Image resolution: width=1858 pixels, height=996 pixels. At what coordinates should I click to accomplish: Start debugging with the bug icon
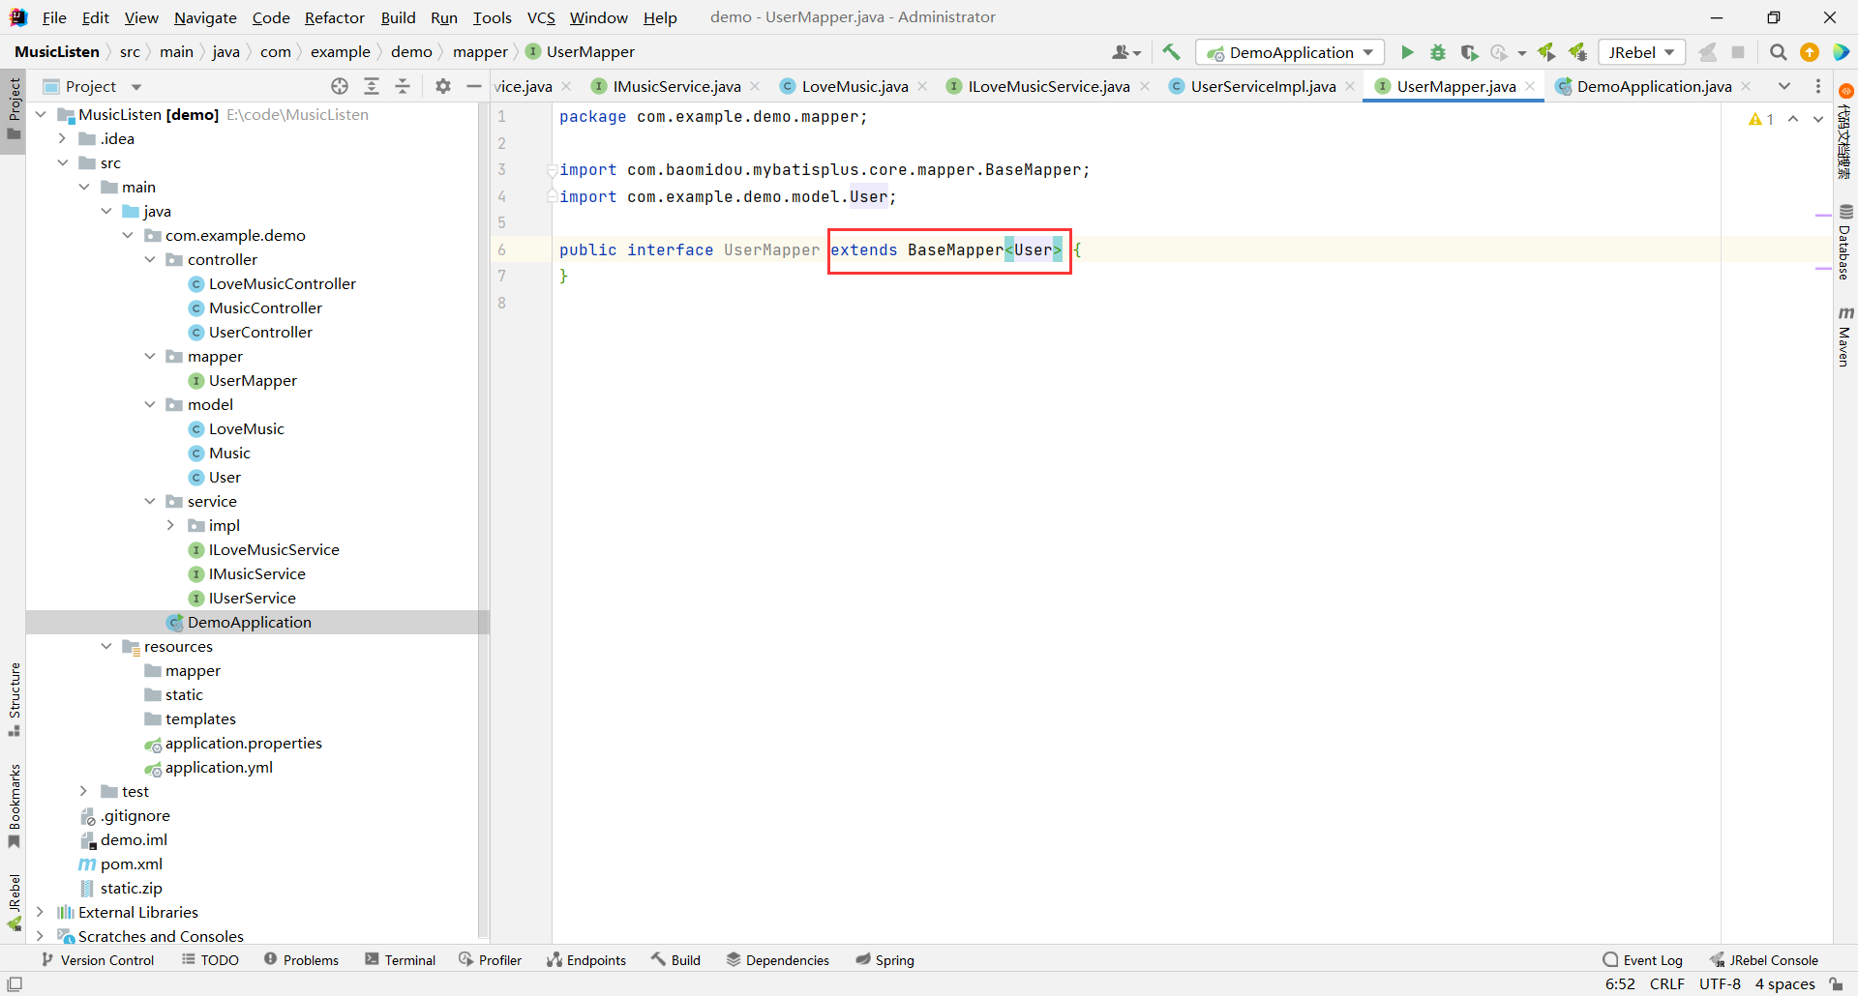pos(1438,52)
